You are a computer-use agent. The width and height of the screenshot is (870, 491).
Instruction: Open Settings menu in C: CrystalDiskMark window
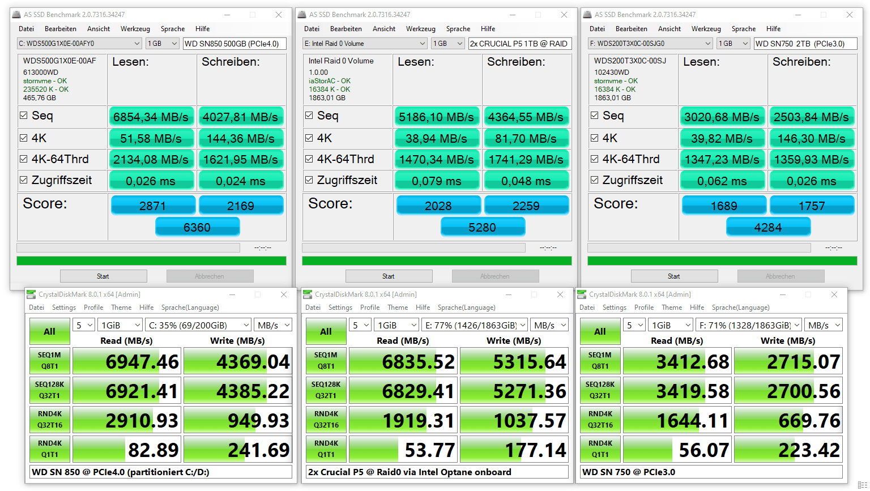click(x=64, y=308)
